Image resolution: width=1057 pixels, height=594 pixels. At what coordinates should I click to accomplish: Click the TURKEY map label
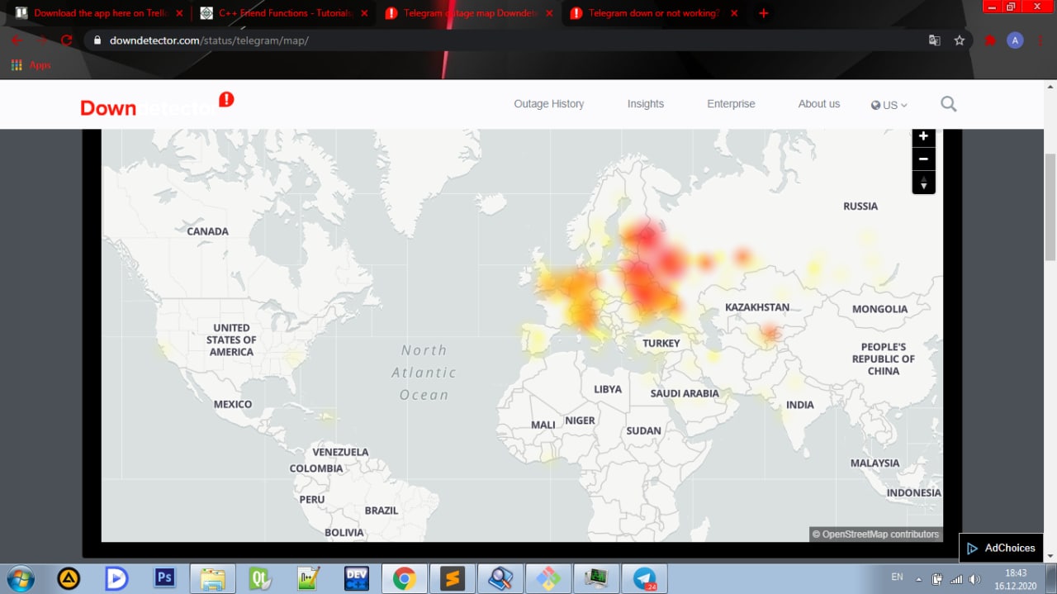click(x=661, y=343)
